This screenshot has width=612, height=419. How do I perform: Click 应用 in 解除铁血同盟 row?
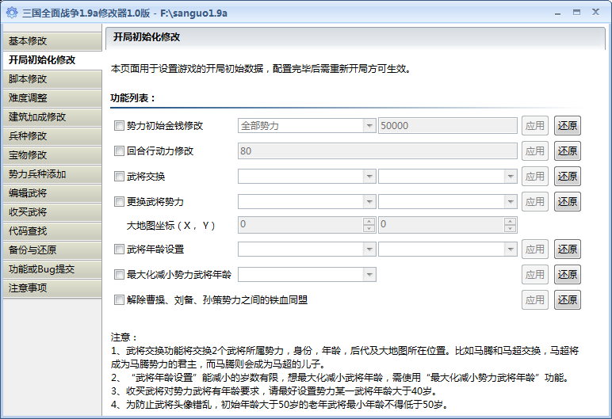[535, 300]
